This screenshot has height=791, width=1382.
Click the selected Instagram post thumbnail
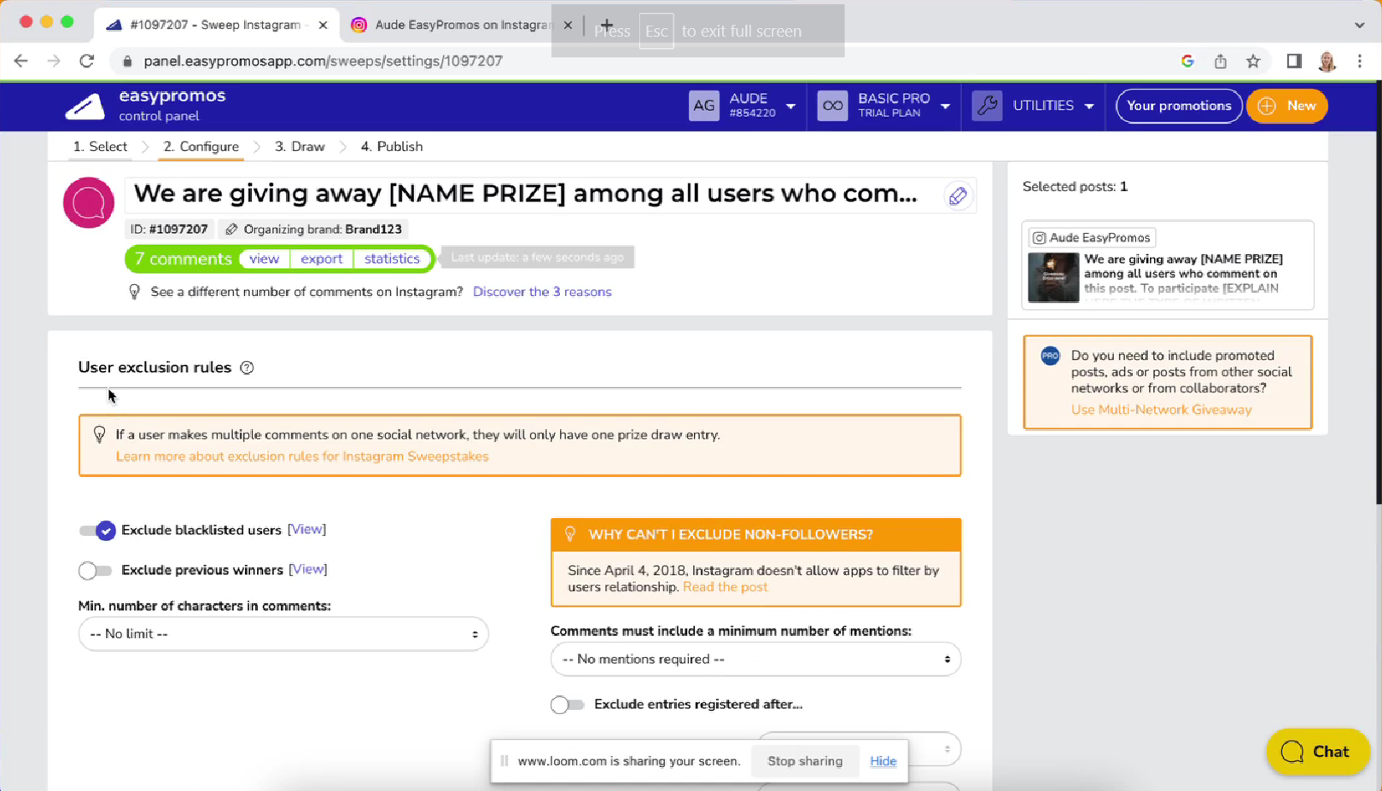point(1053,277)
